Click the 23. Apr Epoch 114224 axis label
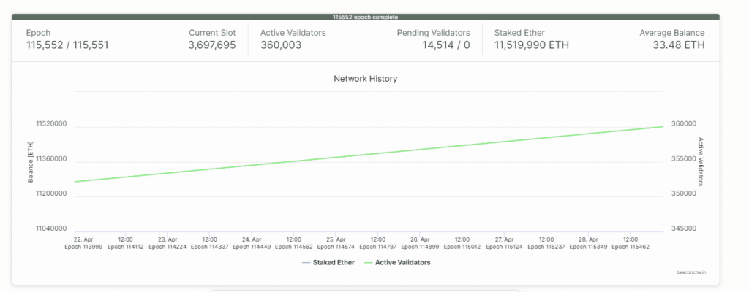The height and width of the screenshot is (292, 749). click(x=168, y=243)
